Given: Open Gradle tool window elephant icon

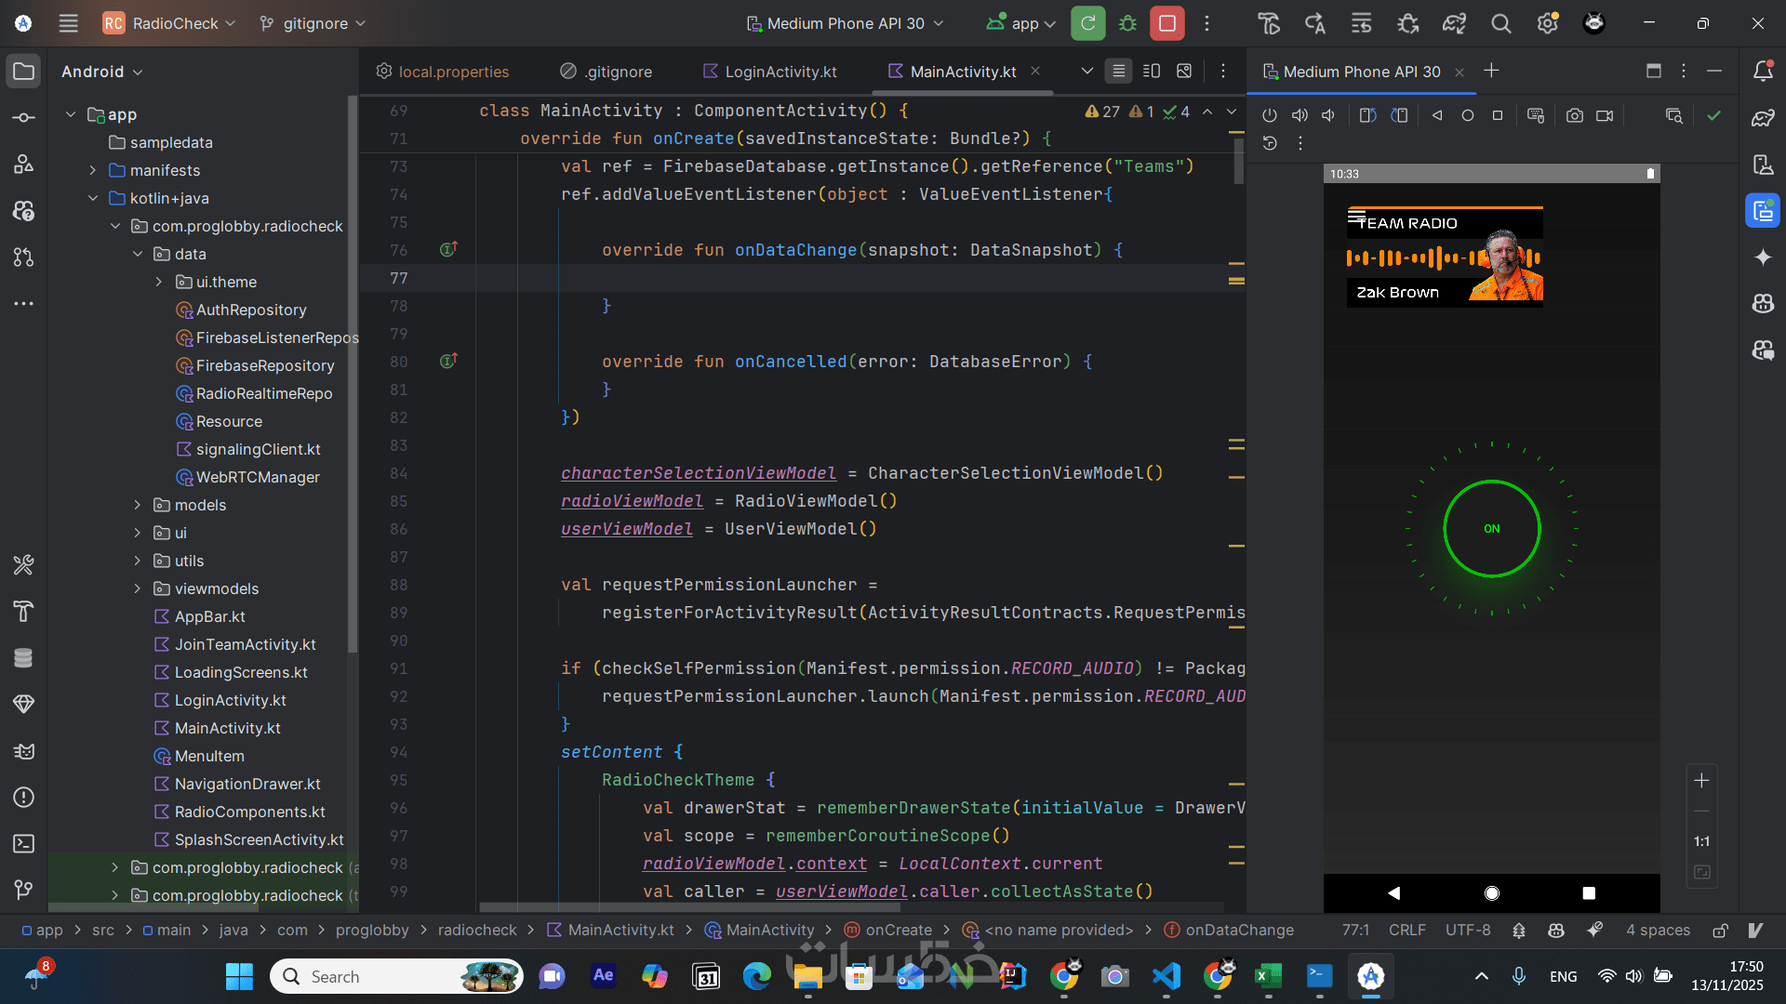Looking at the screenshot, I should (x=1763, y=118).
